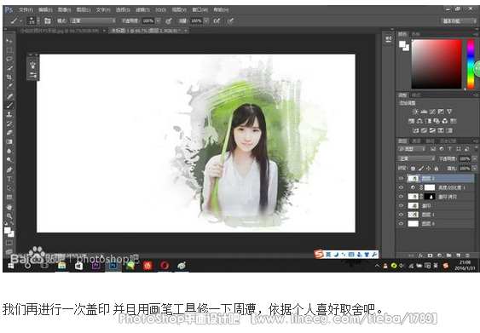Open the 窗口 menu
Screen dimensions: 480x333
tap(200, 9)
